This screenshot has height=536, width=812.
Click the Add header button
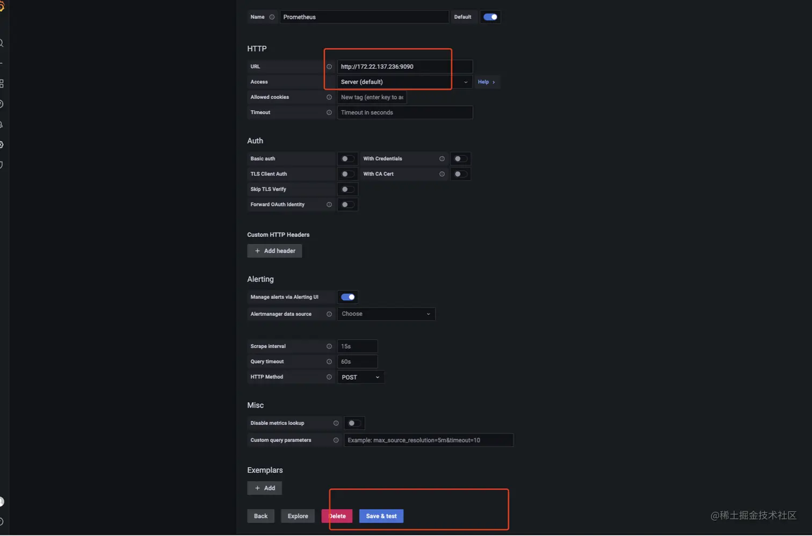(274, 251)
